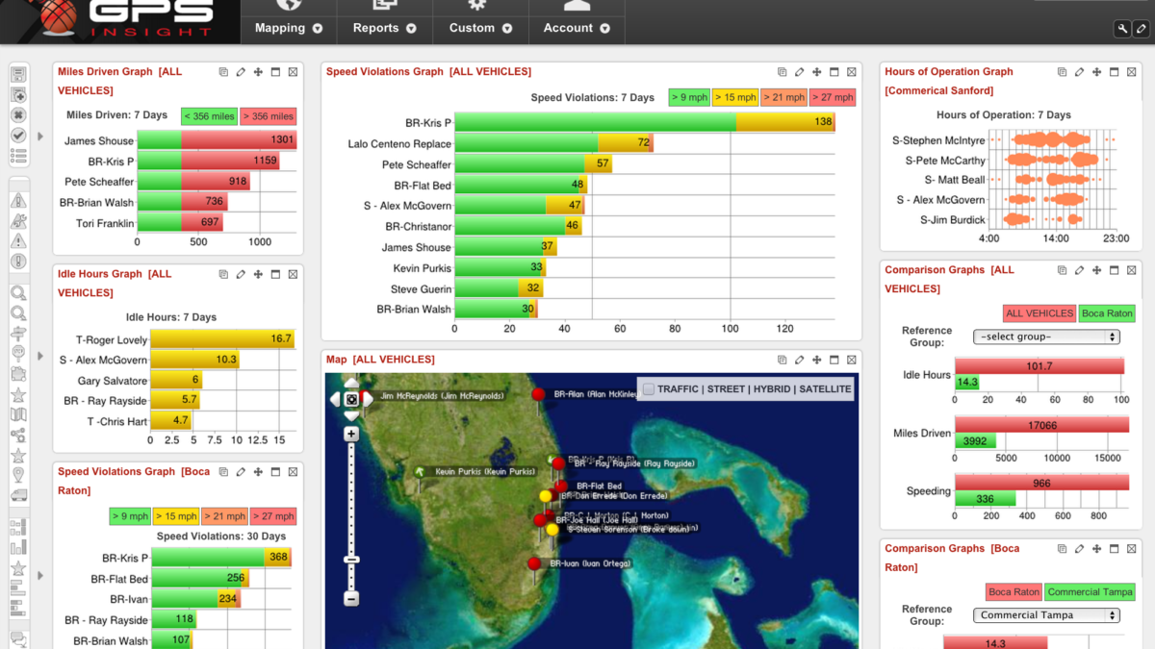Toggle the '> 9 mph' legend in Speed Violations 7 Days

click(689, 97)
